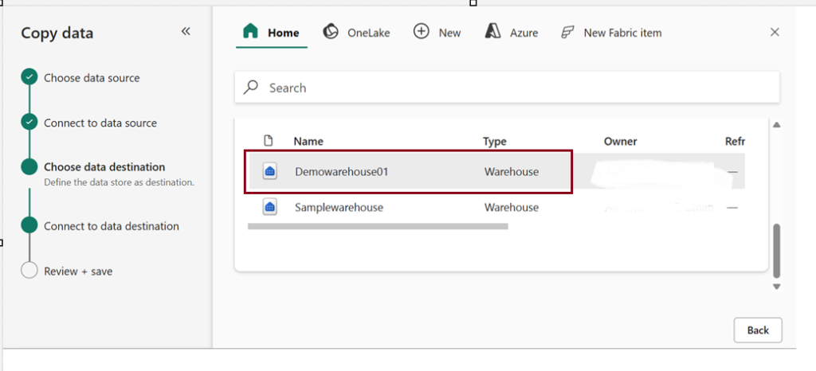Viewport: 816px width, 371px height.
Task: Click the OneLake icon
Action: pyautogui.click(x=331, y=32)
